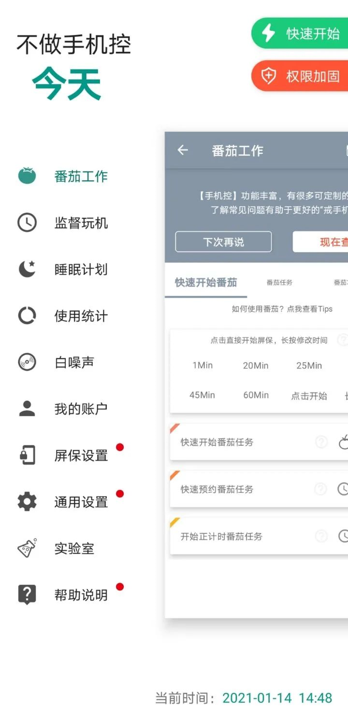The width and height of the screenshot is (348, 717).
Task: Open 屏保设置 phone lock icon
Action: click(27, 455)
